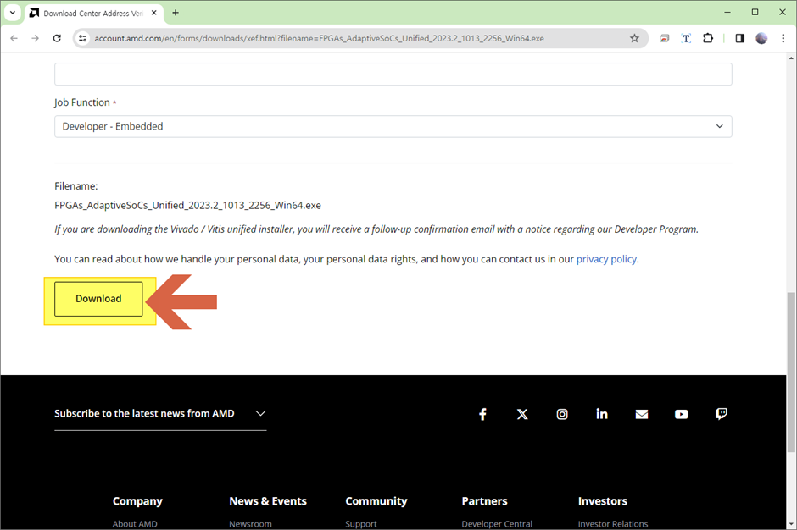Bookmark this page with the star icon
The height and width of the screenshot is (530, 797).
[634, 38]
